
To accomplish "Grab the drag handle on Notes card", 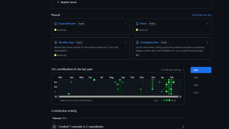I will (207, 24).
